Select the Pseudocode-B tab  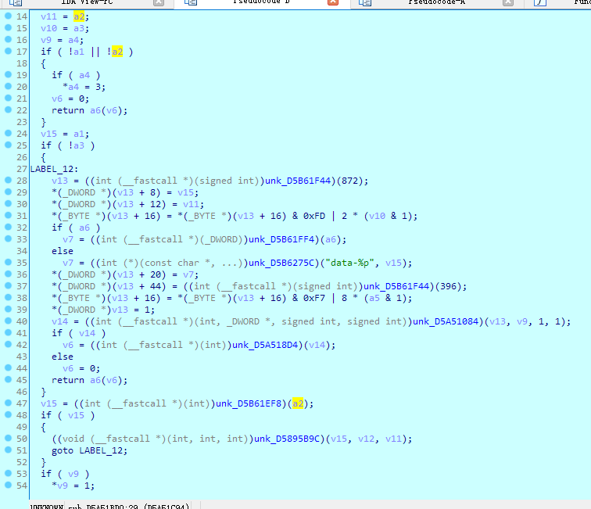[x=261, y=2]
